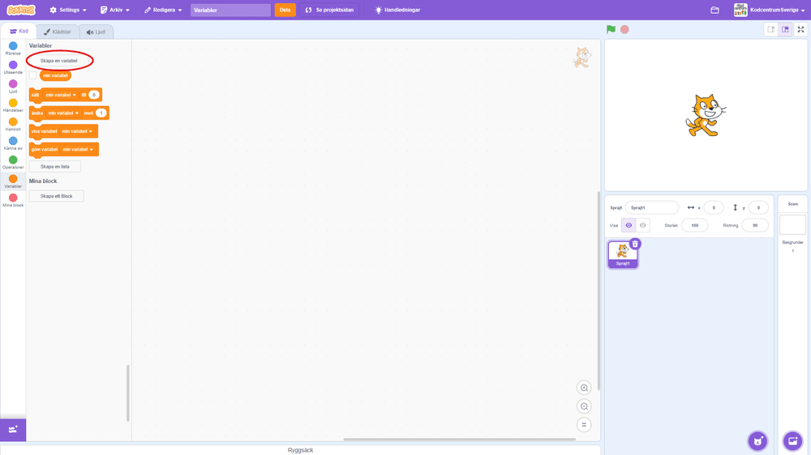Click the sprite x position field
The width and height of the screenshot is (811, 455).
(x=714, y=207)
